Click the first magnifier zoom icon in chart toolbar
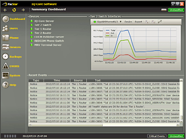The width and height of the screenshot is (186, 139). [147, 22]
